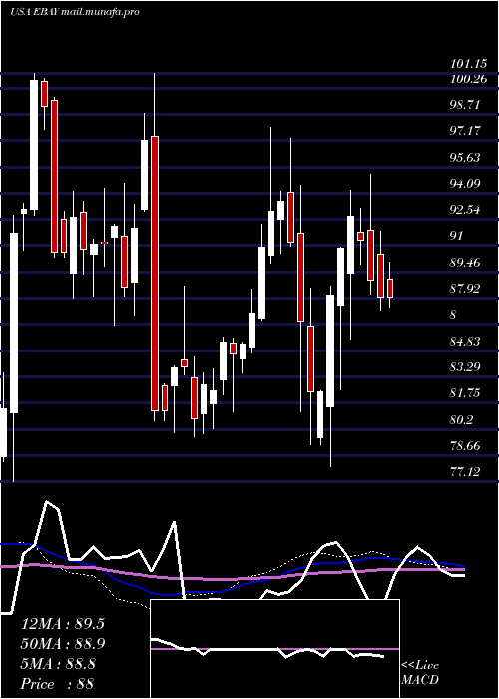Click the 80.2 price axis label
Image resolution: width=499 pixels, height=699 pixels.
click(461, 420)
